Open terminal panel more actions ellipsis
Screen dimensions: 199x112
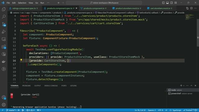click(x=187, y=86)
